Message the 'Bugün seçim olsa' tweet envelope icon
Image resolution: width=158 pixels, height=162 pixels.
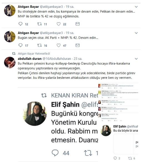click(x=77, y=45)
